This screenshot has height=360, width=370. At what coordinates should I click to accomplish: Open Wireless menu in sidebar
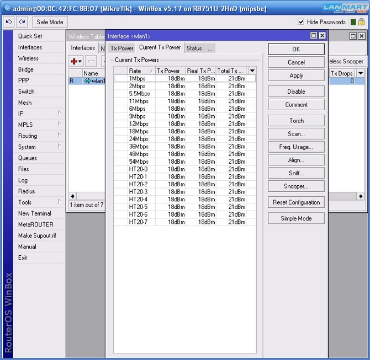tap(39, 58)
